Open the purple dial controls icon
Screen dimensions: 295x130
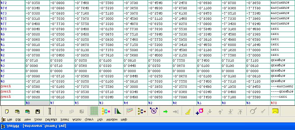pos(154,111)
